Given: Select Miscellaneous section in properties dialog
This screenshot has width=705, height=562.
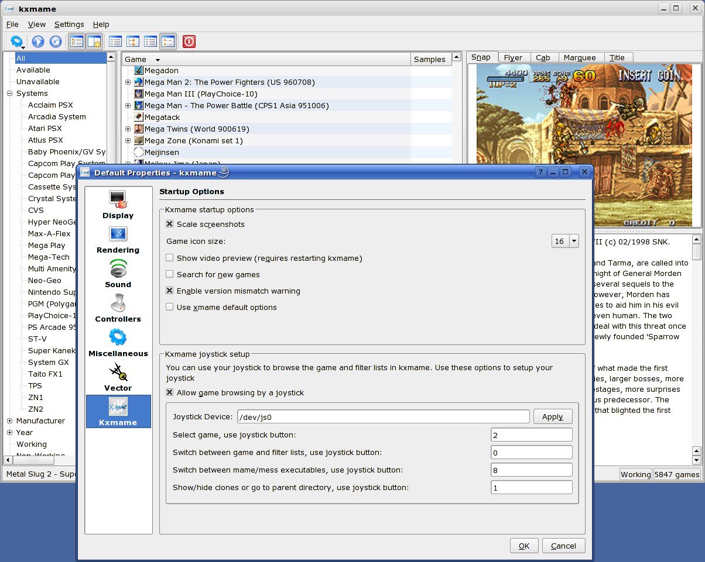Looking at the screenshot, I should tap(118, 343).
